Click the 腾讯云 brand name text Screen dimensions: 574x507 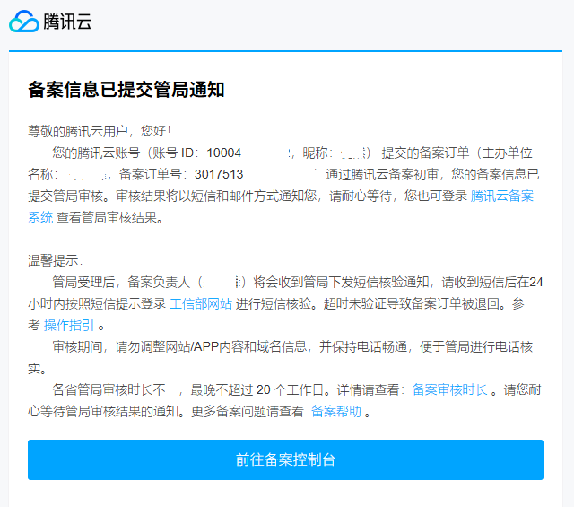pyautogui.click(x=68, y=22)
